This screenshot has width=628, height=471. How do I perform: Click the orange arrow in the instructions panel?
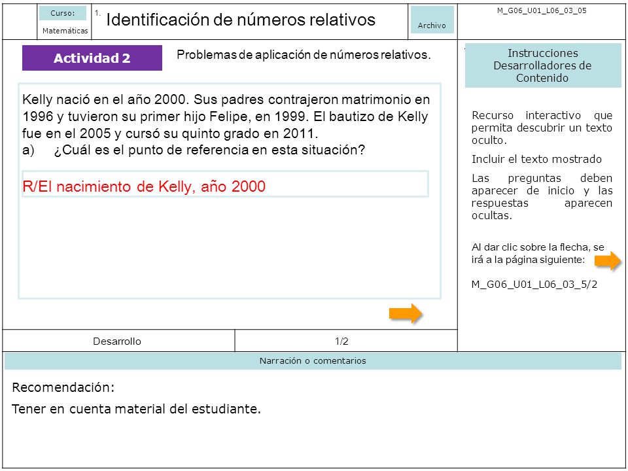[x=608, y=261]
